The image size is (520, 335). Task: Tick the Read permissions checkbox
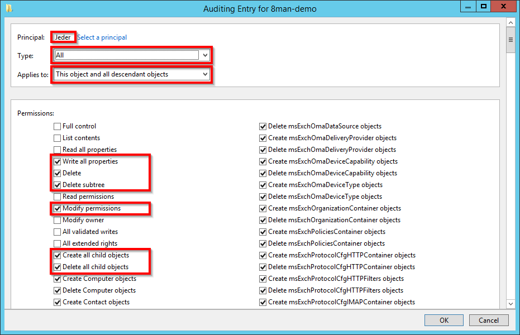[x=58, y=197]
